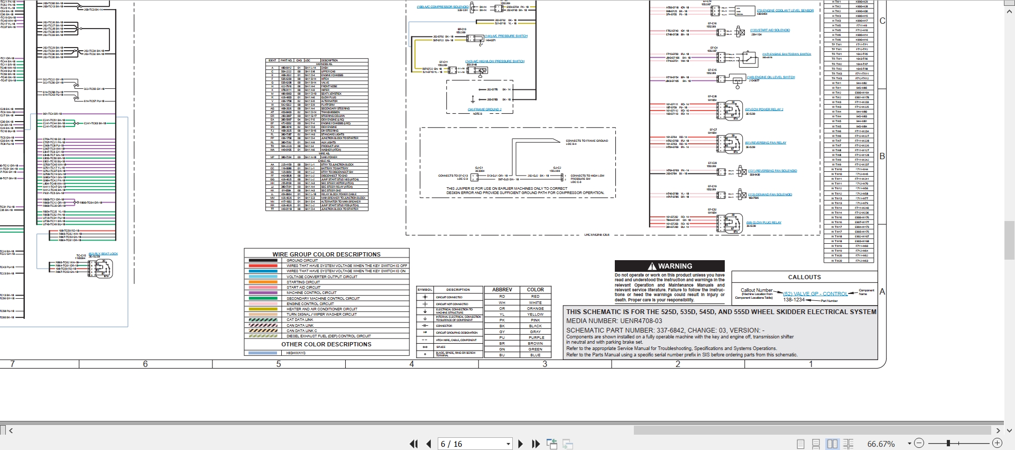The height and width of the screenshot is (450, 1015).
Task: Go to the first page
Action: [x=413, y=444]
